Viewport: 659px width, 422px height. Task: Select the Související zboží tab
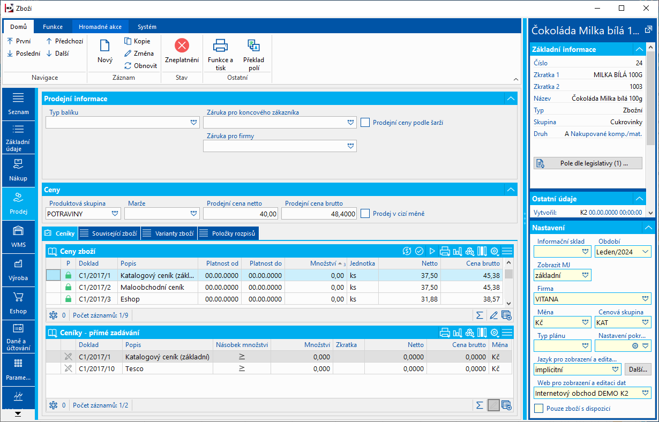coord(110,233)
